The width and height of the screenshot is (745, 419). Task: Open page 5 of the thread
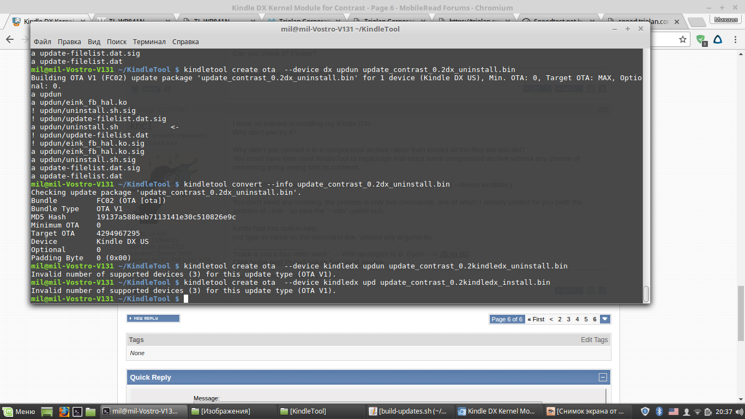click(x=586, y=319)
